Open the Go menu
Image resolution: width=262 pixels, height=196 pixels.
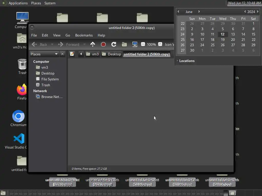tap(68, 35)
